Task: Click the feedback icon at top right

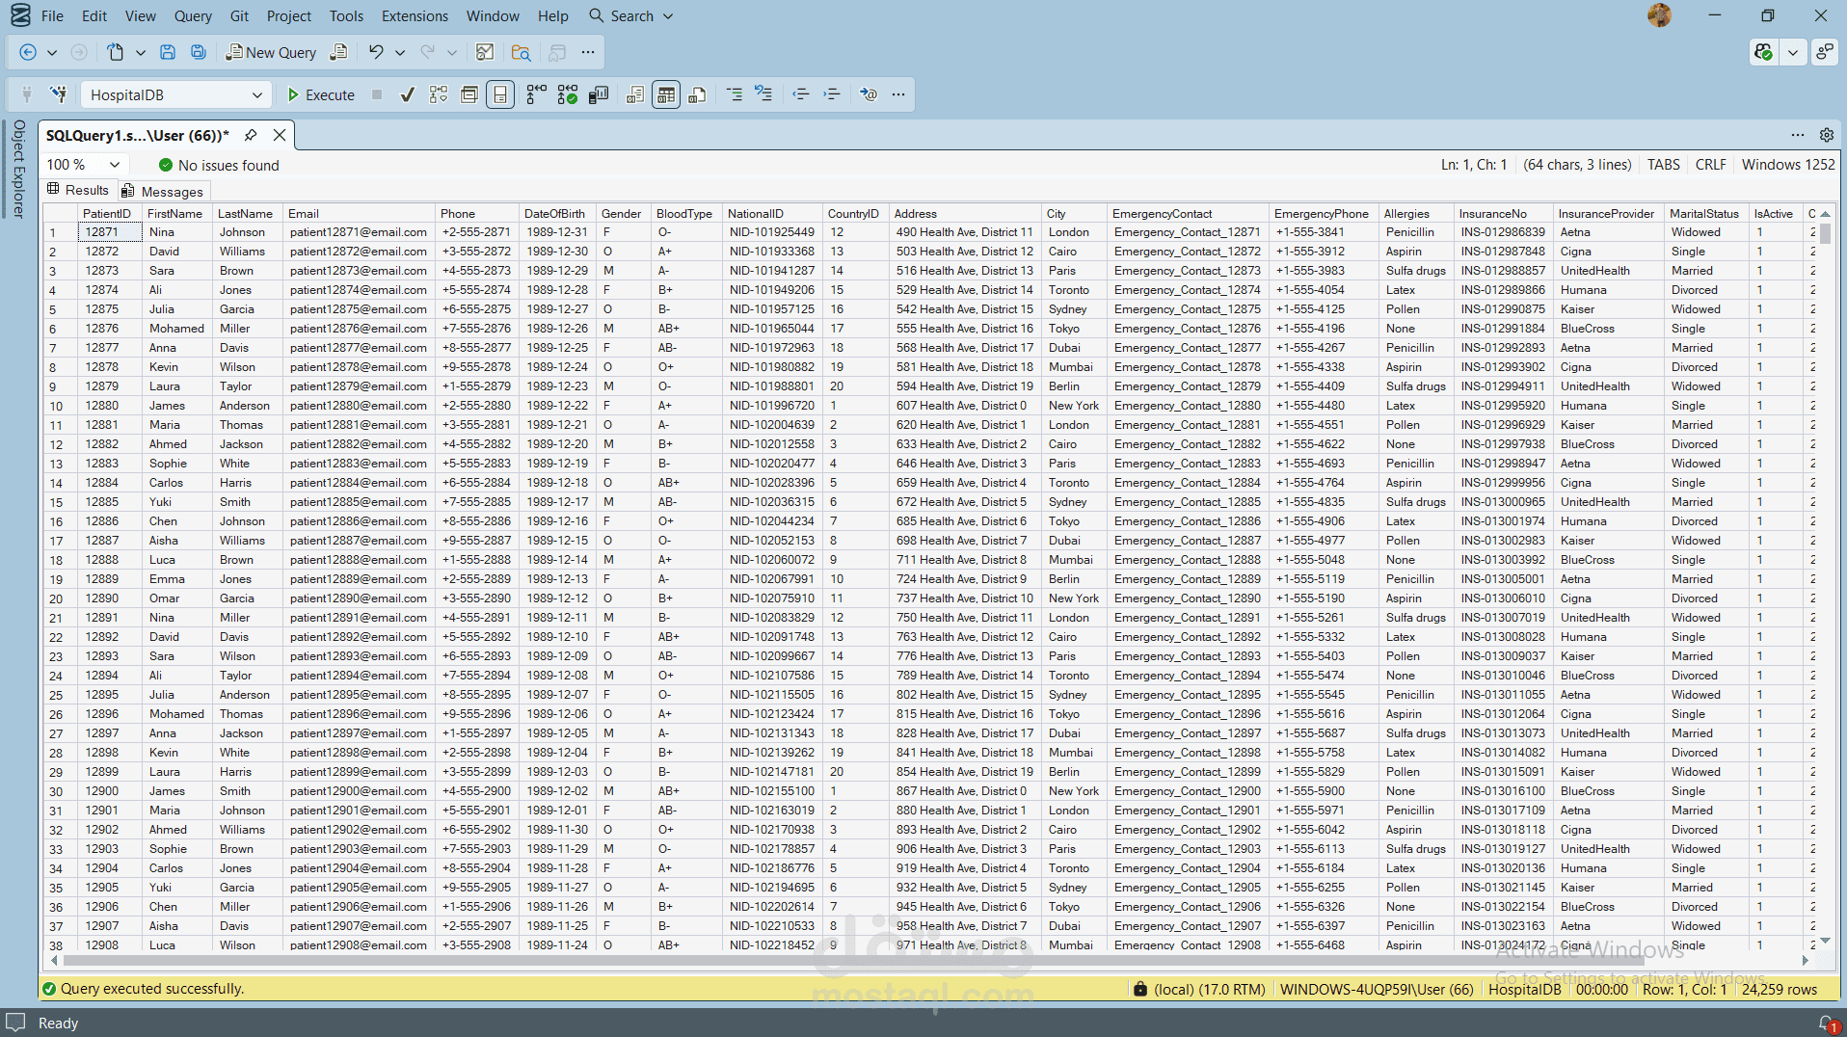Action: 1825,52
